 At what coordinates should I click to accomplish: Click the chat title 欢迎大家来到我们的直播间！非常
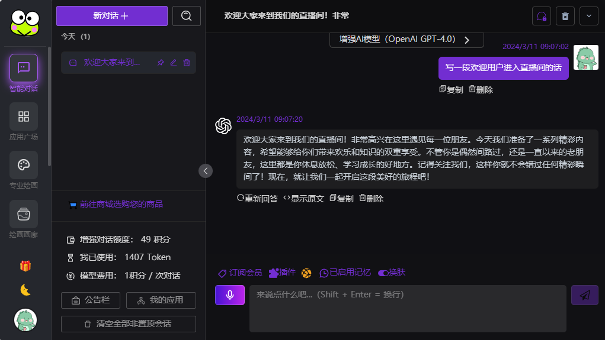(x=287, y=16)
